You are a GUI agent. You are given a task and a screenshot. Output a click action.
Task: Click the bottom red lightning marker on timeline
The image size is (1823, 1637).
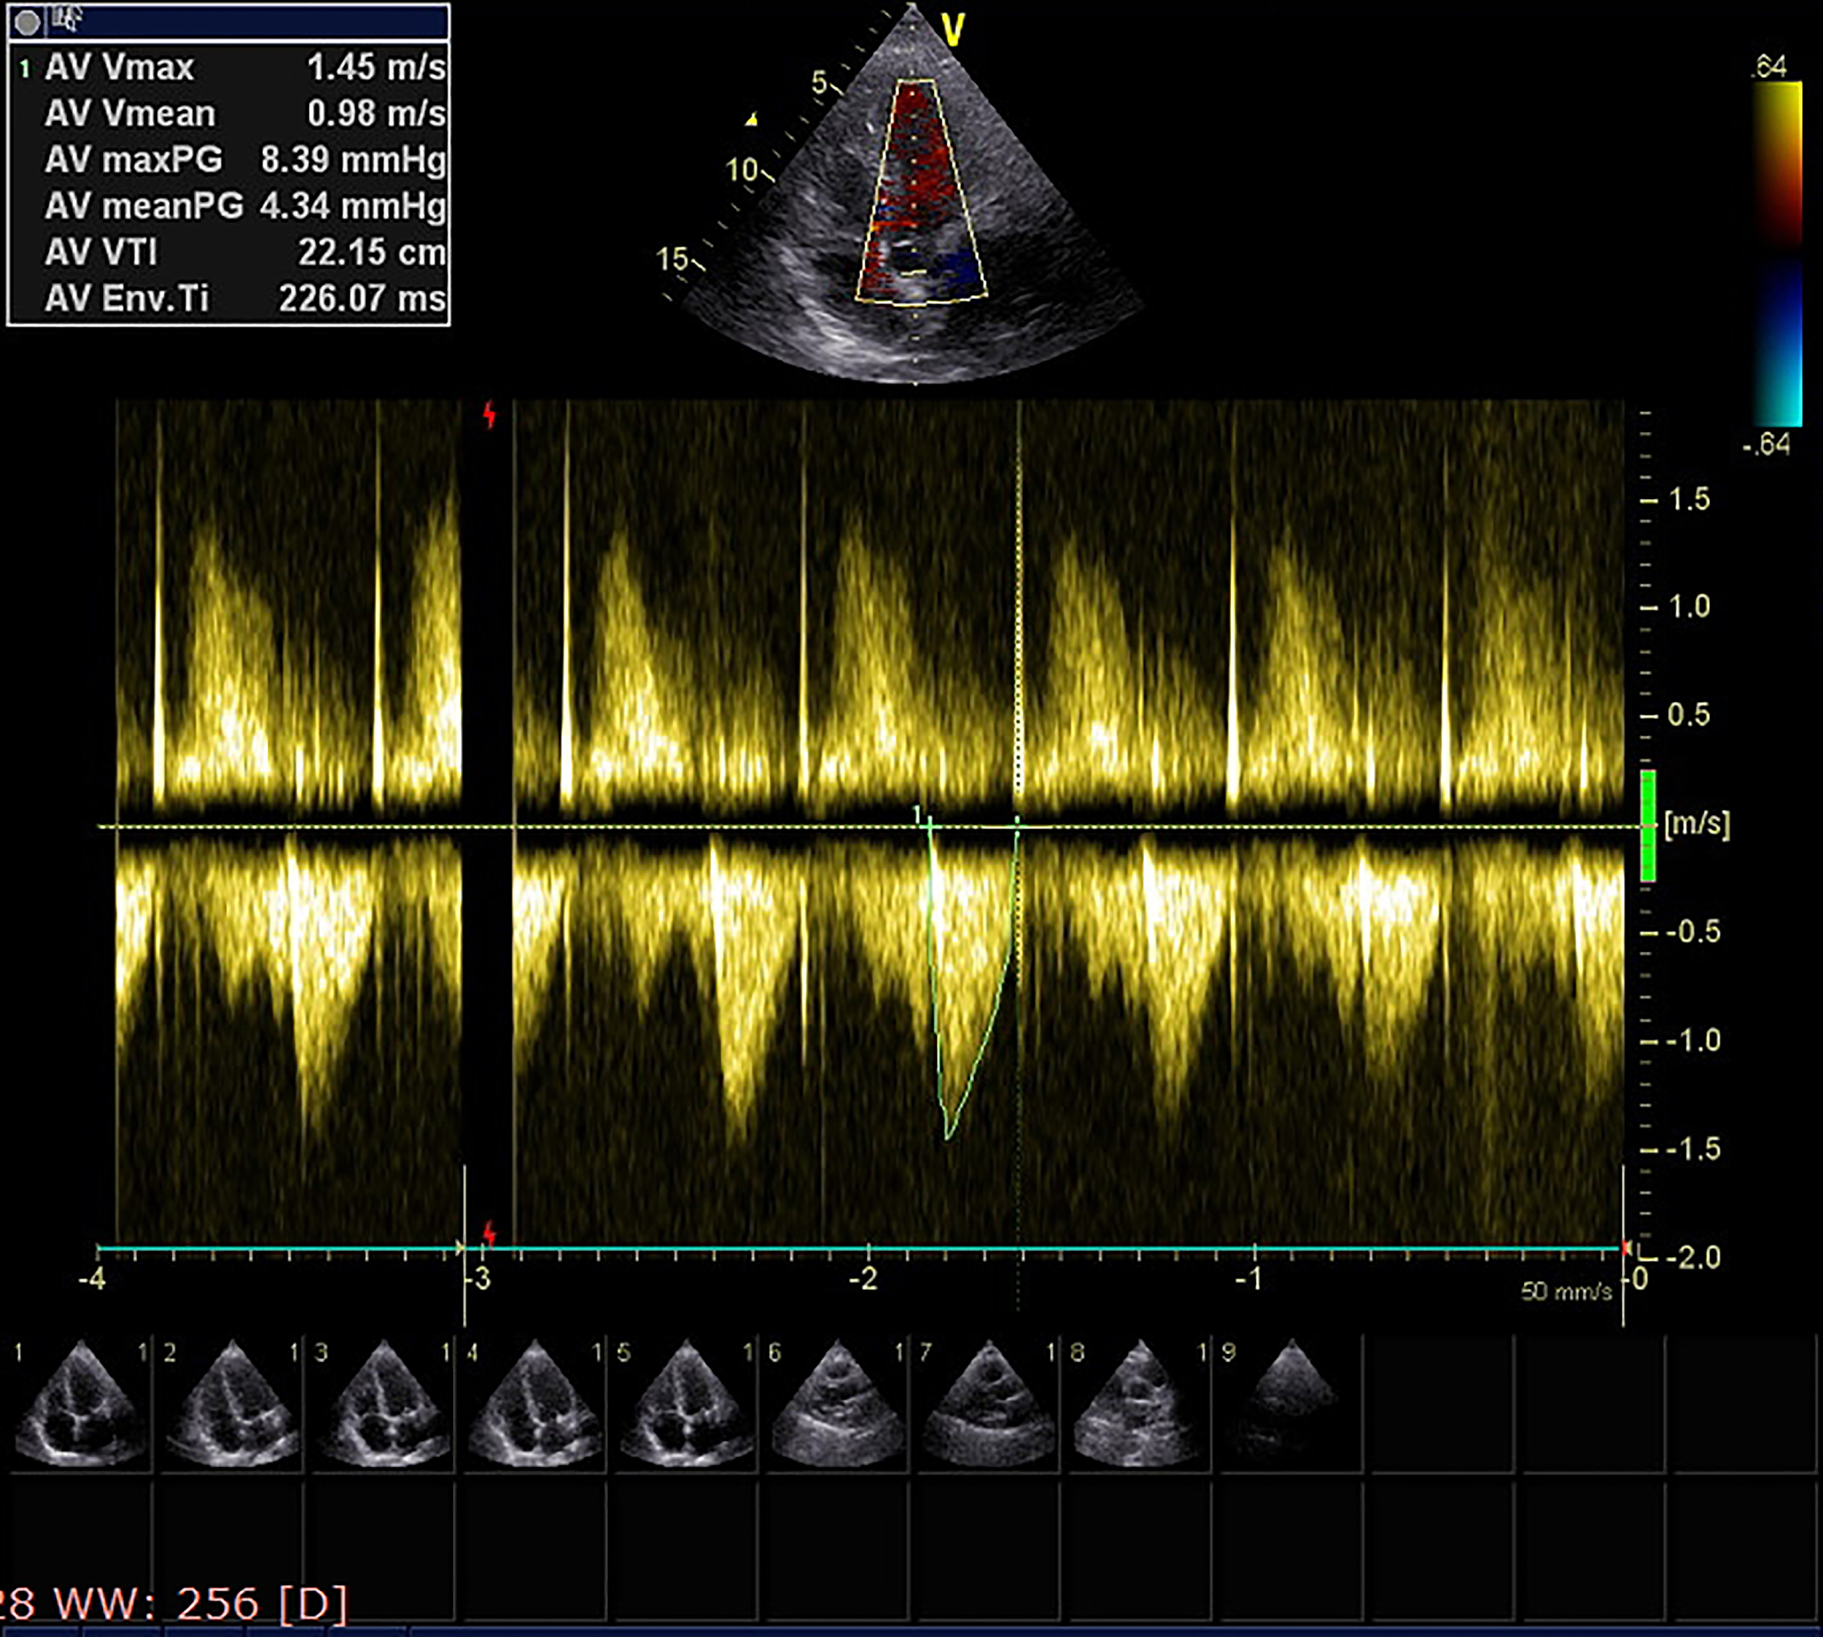click(490, 1232)
